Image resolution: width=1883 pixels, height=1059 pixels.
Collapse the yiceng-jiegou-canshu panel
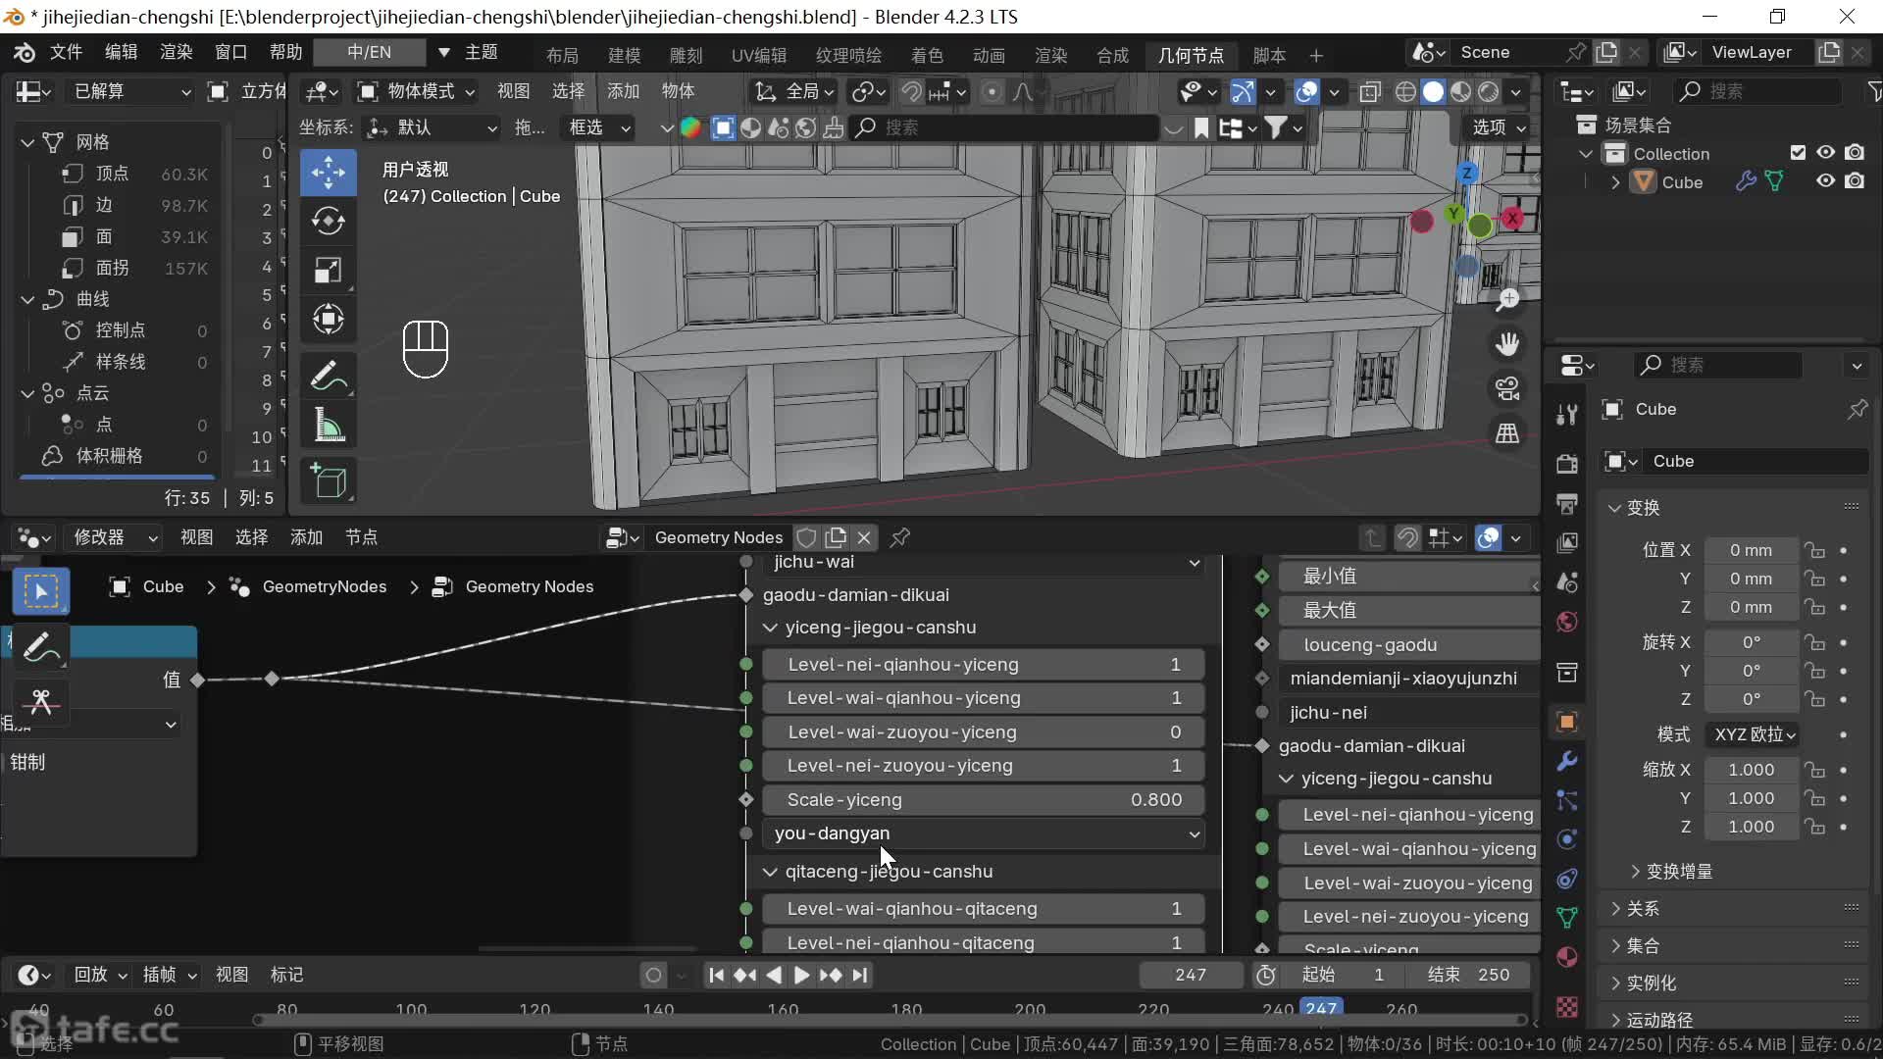click(x=770, y=628)
